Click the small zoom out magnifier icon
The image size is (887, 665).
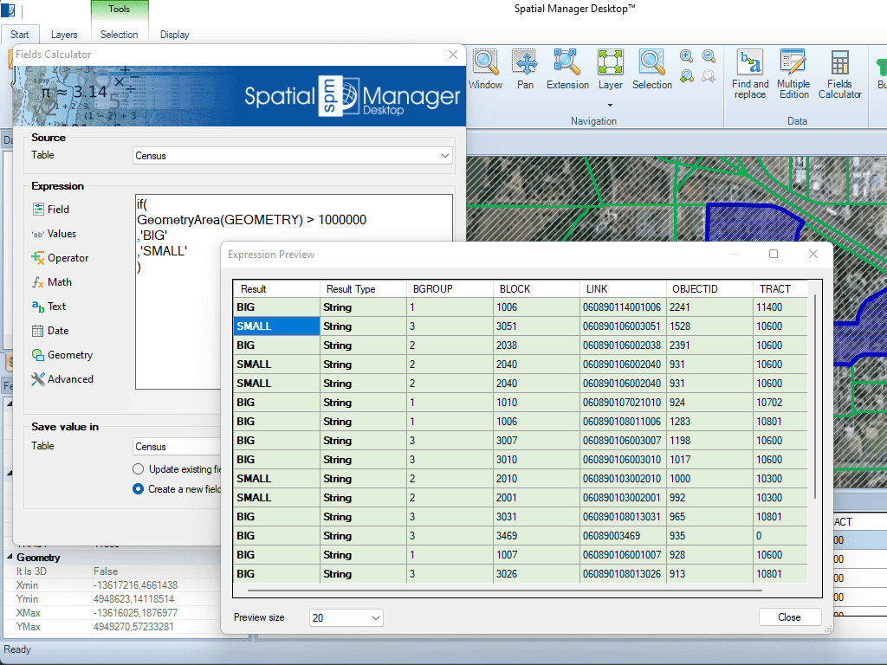point(709,56)
